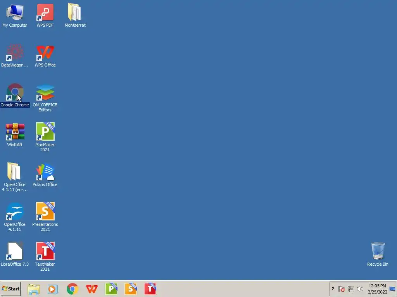Open WPS Office from the taskbar
Viewport: 397px width, 297px height.
point(91,289)
